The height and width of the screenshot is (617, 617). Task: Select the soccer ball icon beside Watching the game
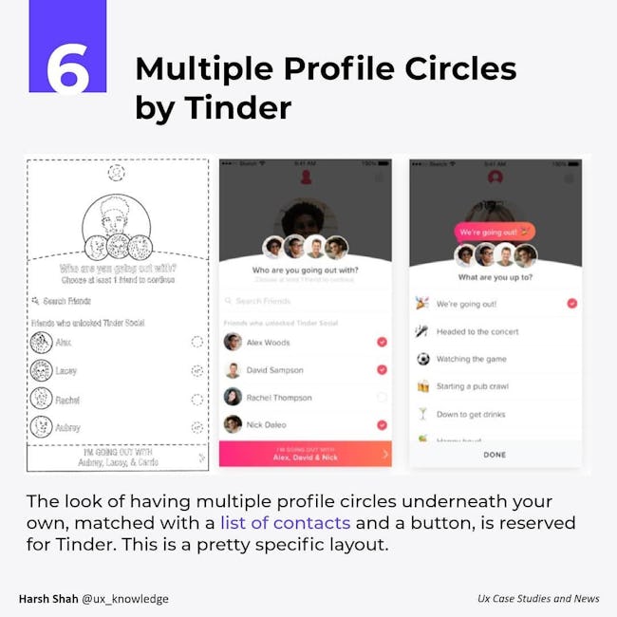click(x=423, y=359)
